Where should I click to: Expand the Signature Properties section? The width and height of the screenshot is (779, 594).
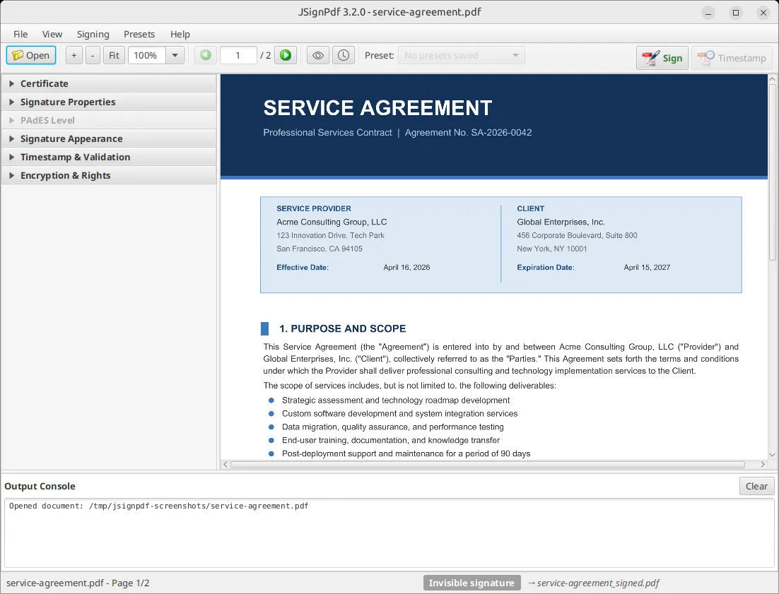click(109, 102)
